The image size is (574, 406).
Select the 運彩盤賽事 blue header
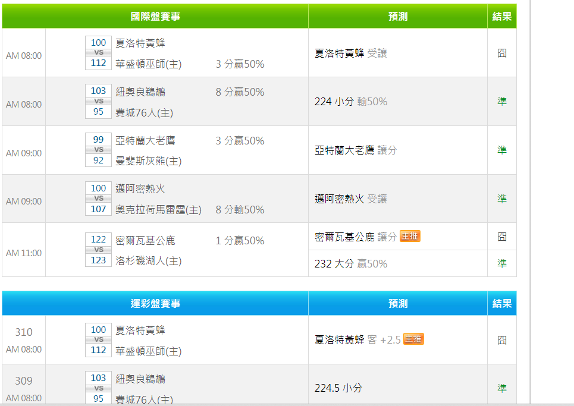tap(155, 303)
